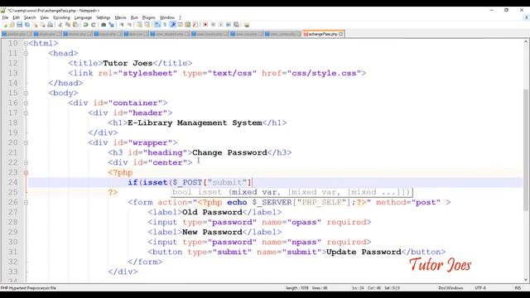Viewport: 530px width, 298px height.
Task: Toggle synchronize vertical scrolling
Action: [139, 25]
